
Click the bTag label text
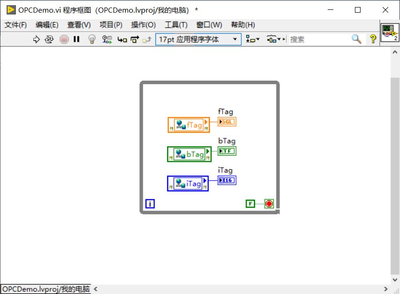(227, 141)
